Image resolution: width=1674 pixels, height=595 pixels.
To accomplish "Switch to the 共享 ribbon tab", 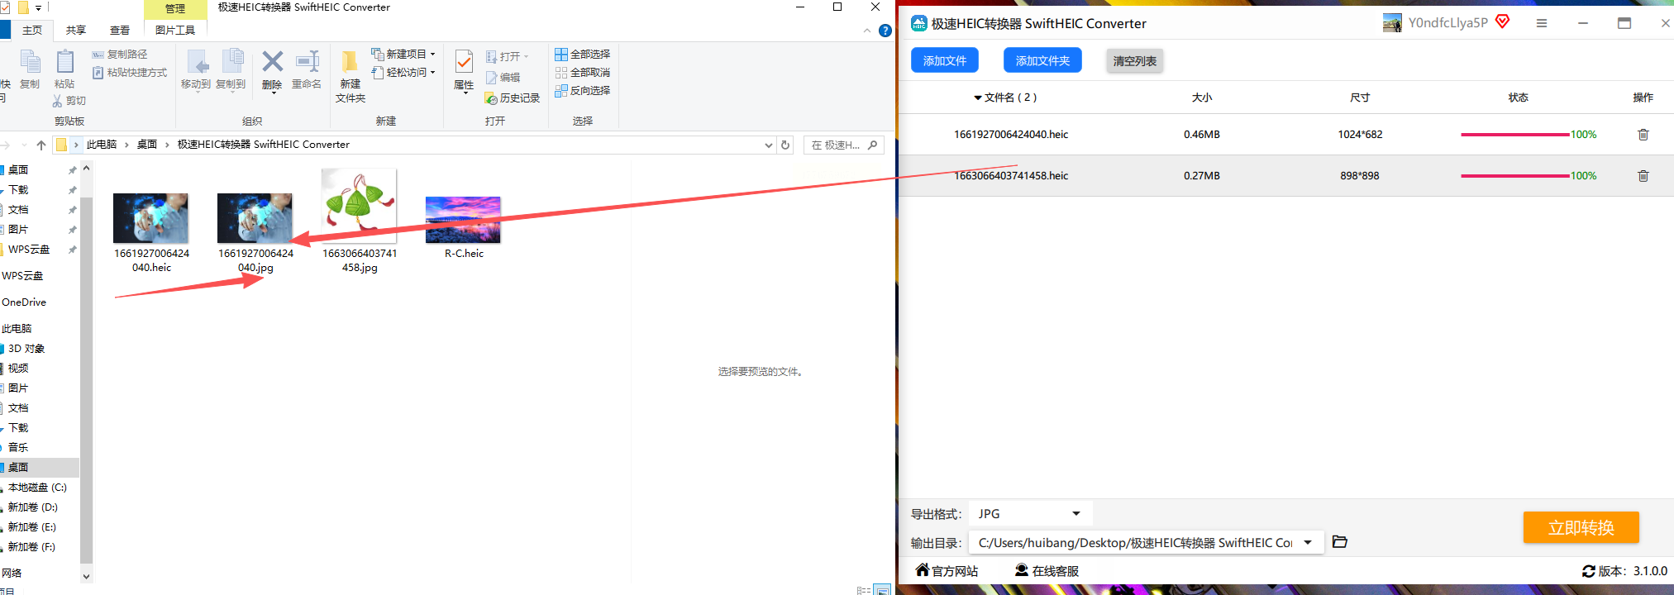I will [76, 31].
